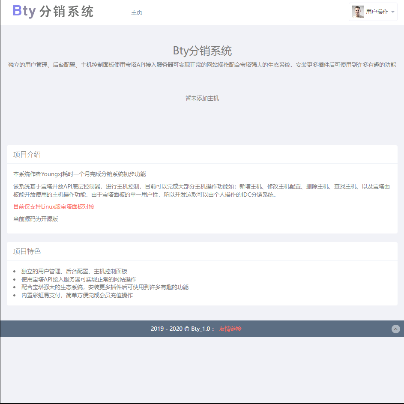
Task: Select the 项目介绍 panel header
Action: click(x=27, y=155)
